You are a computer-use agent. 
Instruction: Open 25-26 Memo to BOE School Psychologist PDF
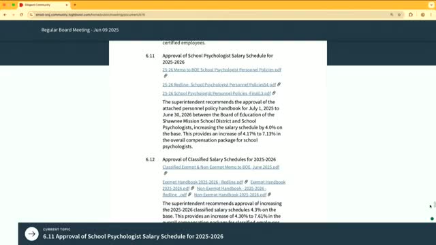(x=221, y=69)
